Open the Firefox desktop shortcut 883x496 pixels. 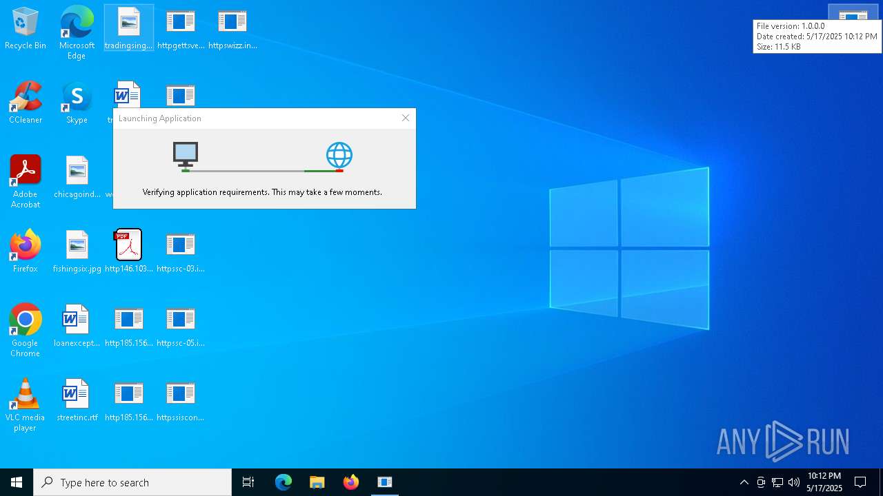(x=26, y=251)
